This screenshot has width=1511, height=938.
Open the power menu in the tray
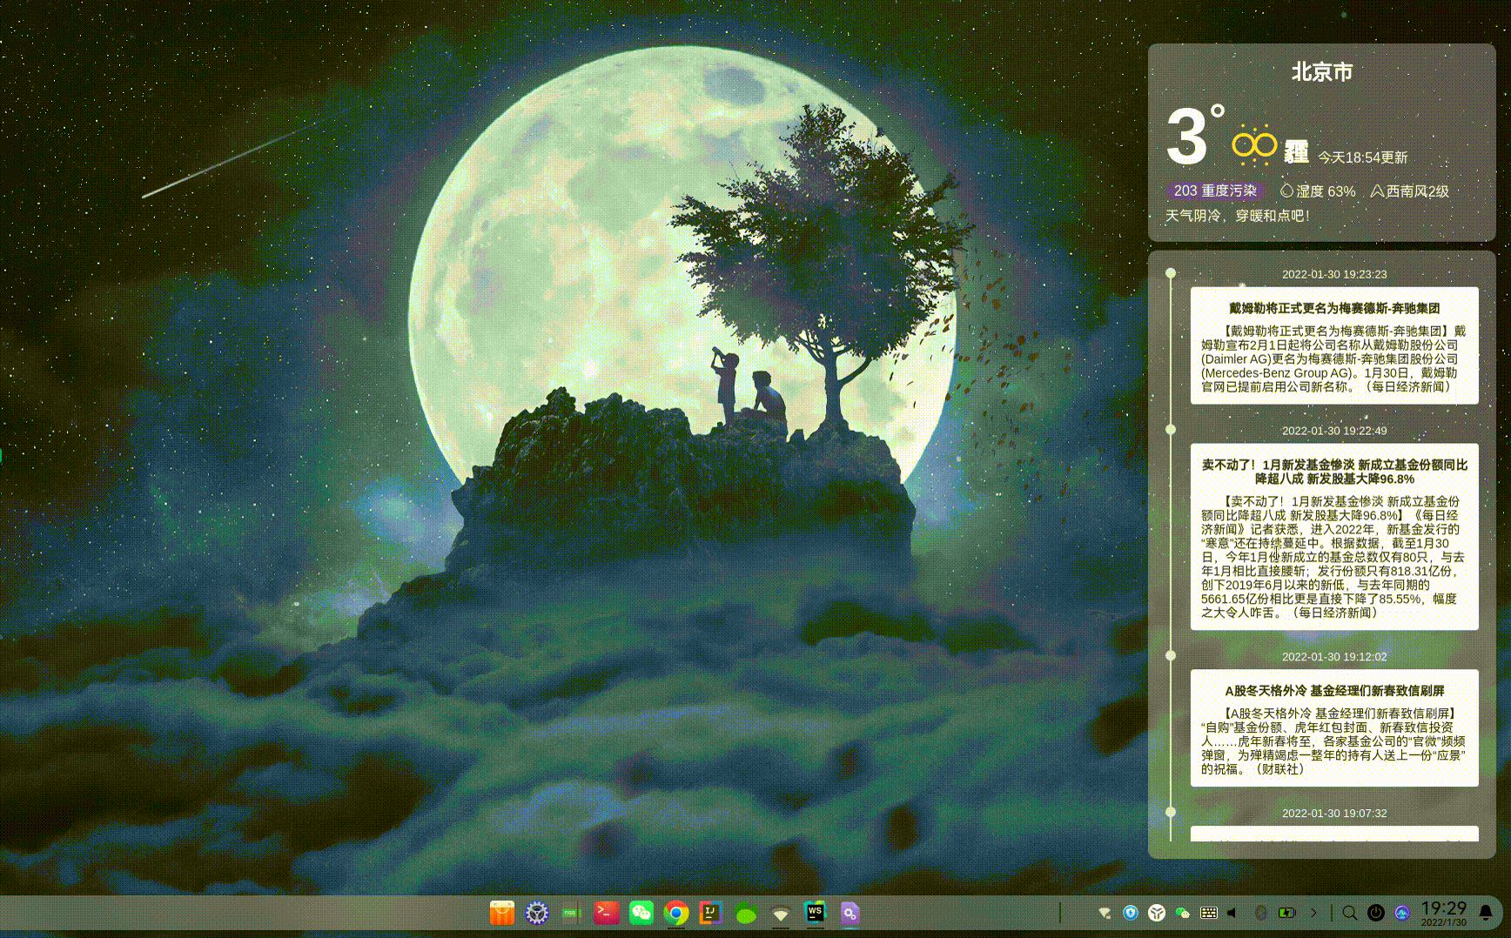(1375, 913)
